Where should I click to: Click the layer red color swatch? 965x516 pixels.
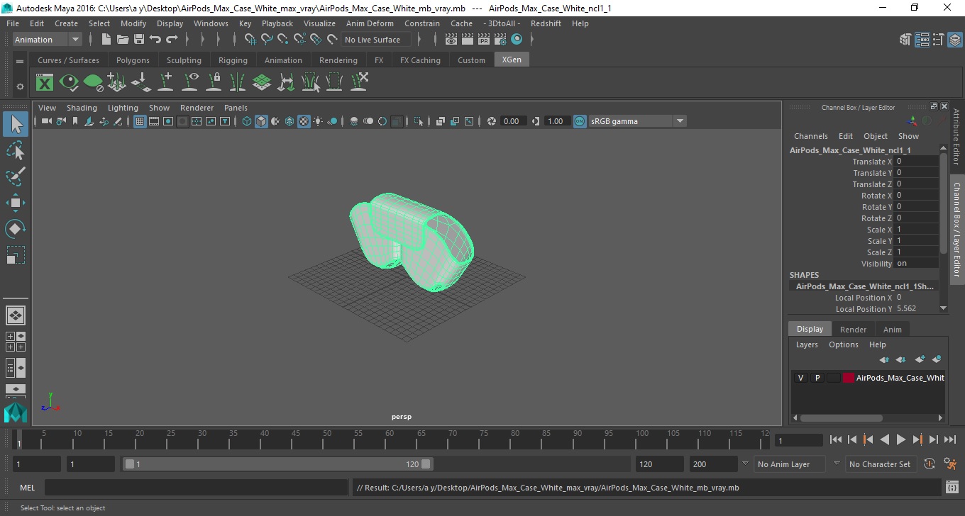pyautogui.click(x=849, y=378)
